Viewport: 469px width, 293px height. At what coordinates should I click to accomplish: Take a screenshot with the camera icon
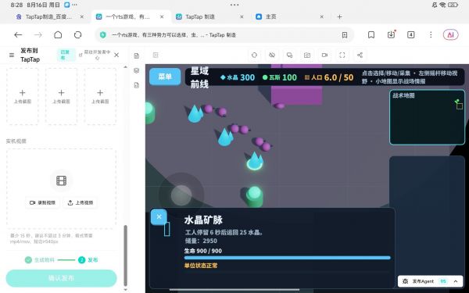tap(307, 55)
